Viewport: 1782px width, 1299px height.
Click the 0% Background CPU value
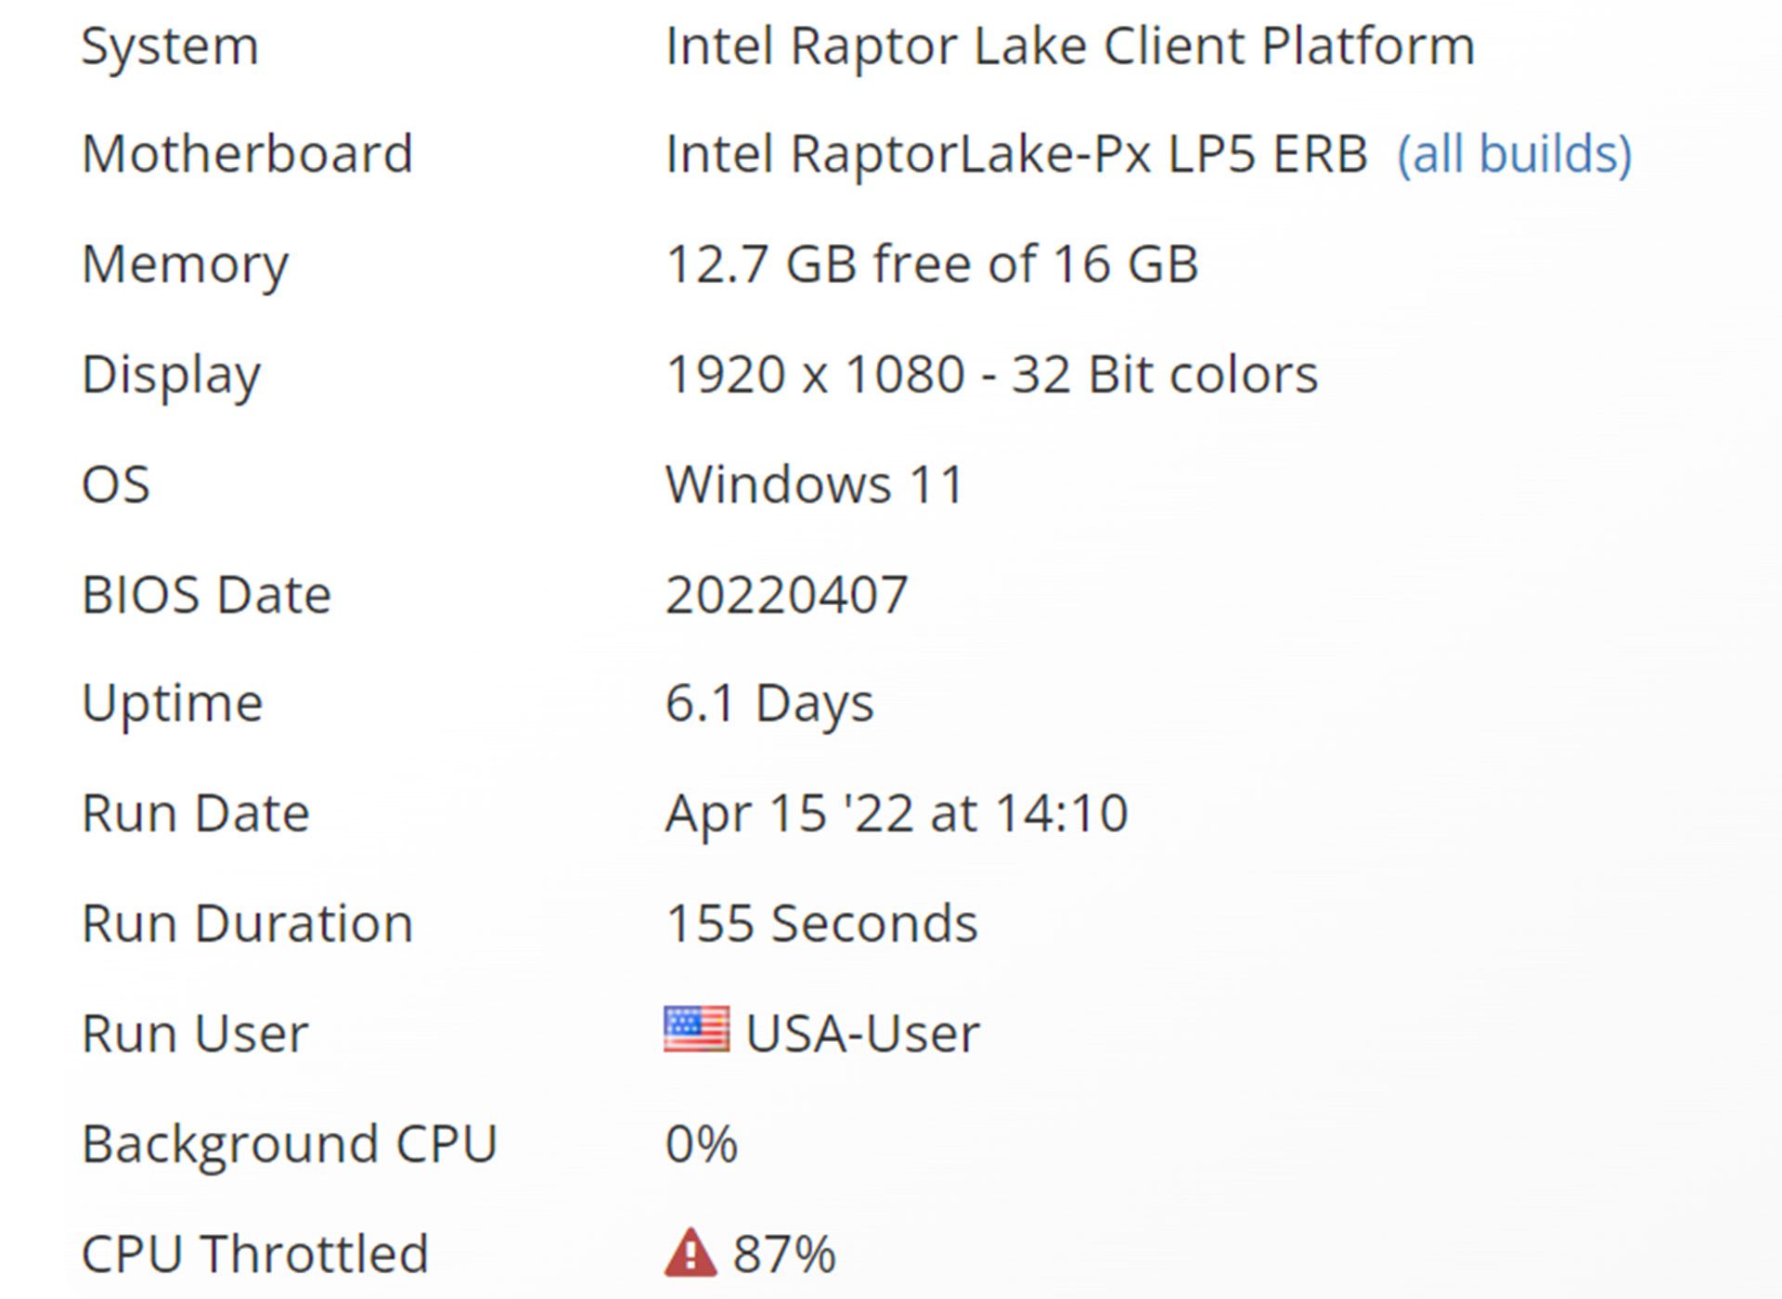tap(702, 1143)
